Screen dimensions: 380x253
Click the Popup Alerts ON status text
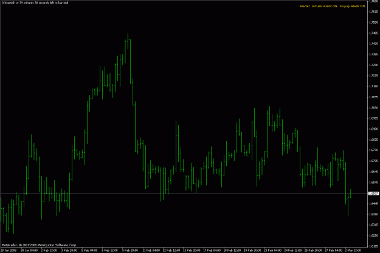point(353,6)
